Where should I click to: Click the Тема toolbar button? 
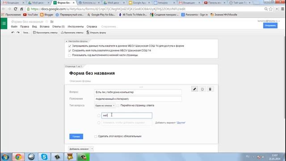click(x=26, y=33)
